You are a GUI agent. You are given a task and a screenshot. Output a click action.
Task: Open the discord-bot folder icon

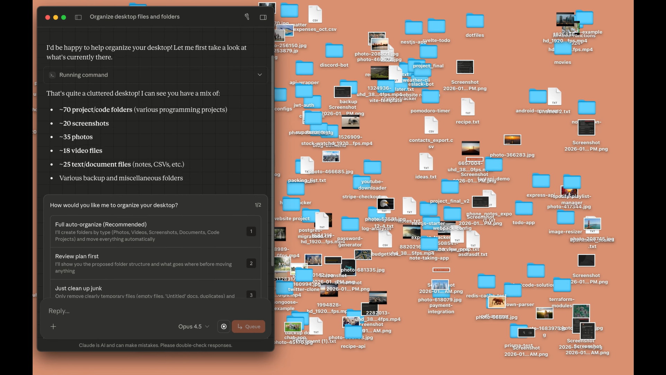tap(334, 51)
